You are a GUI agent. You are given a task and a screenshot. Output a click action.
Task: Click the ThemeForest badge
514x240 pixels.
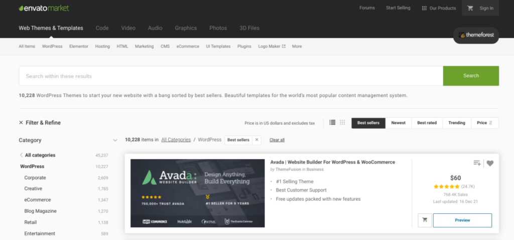[476, 35]
